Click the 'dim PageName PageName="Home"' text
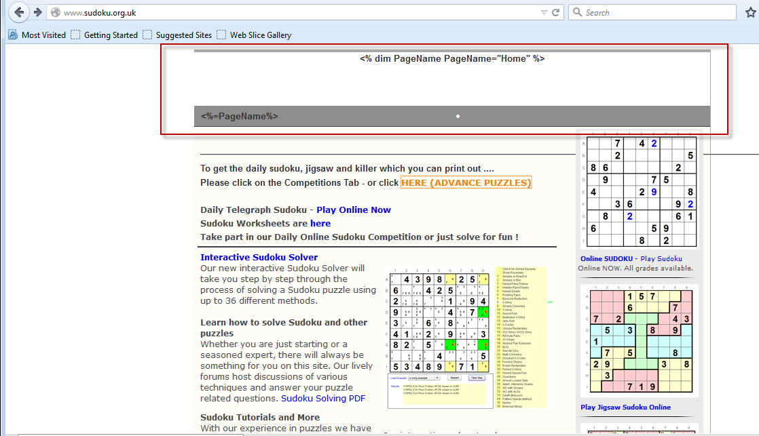 452,58
